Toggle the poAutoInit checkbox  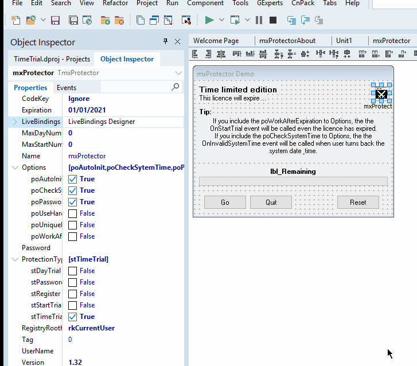(x=73, y=180)
